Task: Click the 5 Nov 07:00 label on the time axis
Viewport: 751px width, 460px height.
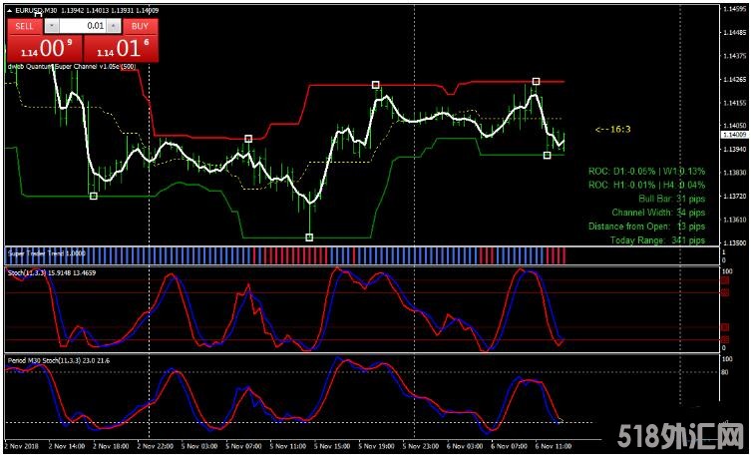Action: [243, 446]
